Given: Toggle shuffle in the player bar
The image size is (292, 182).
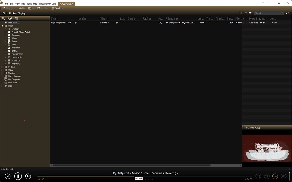Looking at the screenshot, I should [x=267, y=176].
